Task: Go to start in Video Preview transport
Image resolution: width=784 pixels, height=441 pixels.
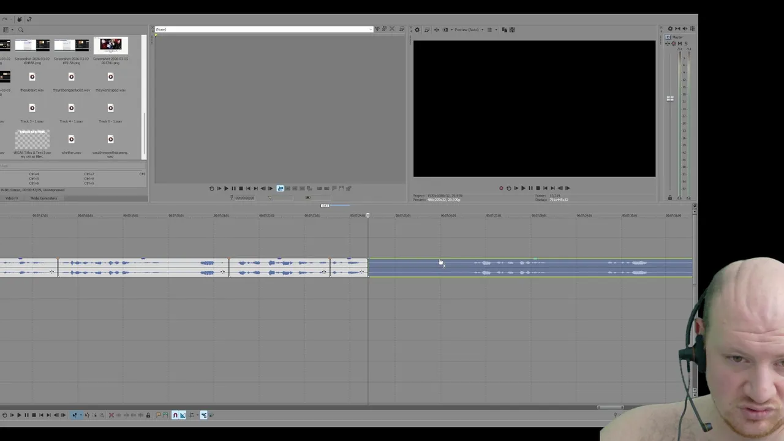Action: coord(545,188)
